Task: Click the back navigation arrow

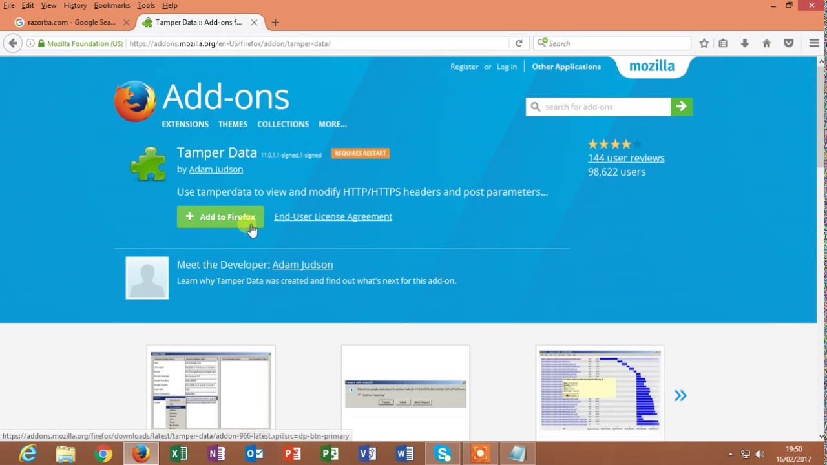Action: (x=13, y=43)
